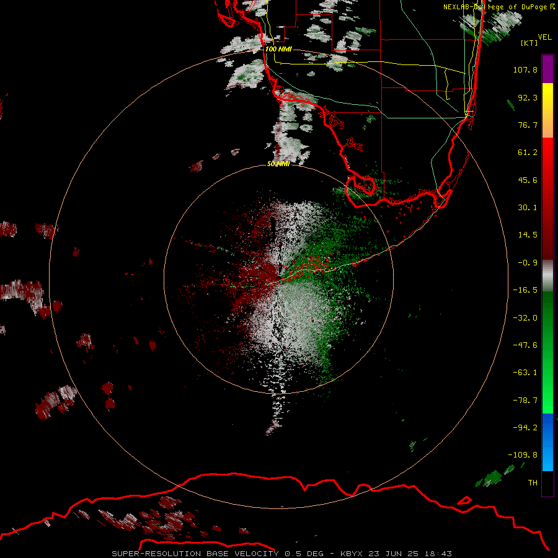Click the -0.9 velocity scale value
558x558 pixels.
tap(528, 263)
